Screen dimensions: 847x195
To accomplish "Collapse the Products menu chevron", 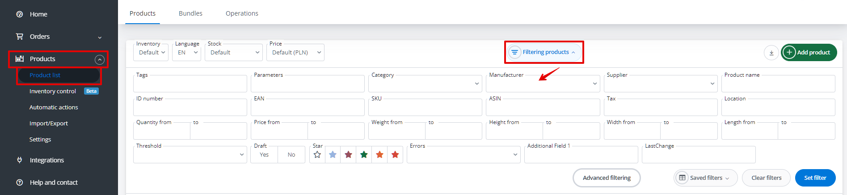I will tap(100, 59).
